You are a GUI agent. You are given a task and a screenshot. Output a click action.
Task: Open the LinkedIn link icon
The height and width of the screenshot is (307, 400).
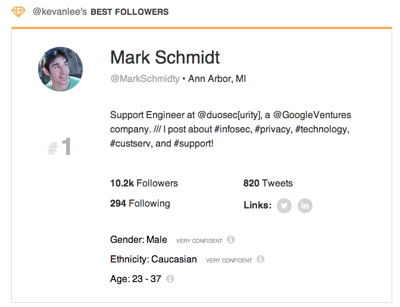pos(305,205)
